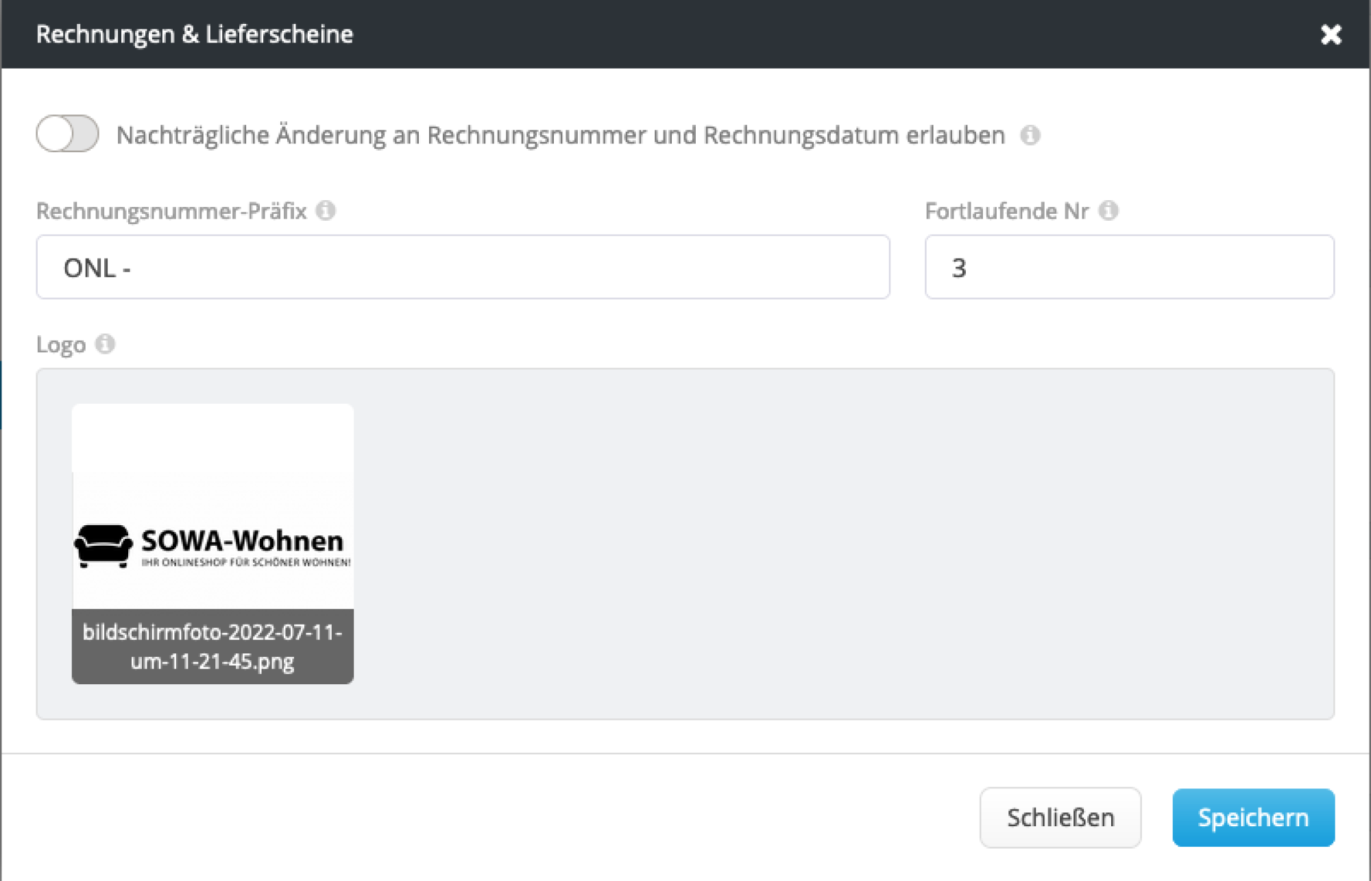The width and height of the screenshot is (1371, 881).
Task: Click the info icon right of Fortlaufende Nr label
Action: coord(1111,210)
